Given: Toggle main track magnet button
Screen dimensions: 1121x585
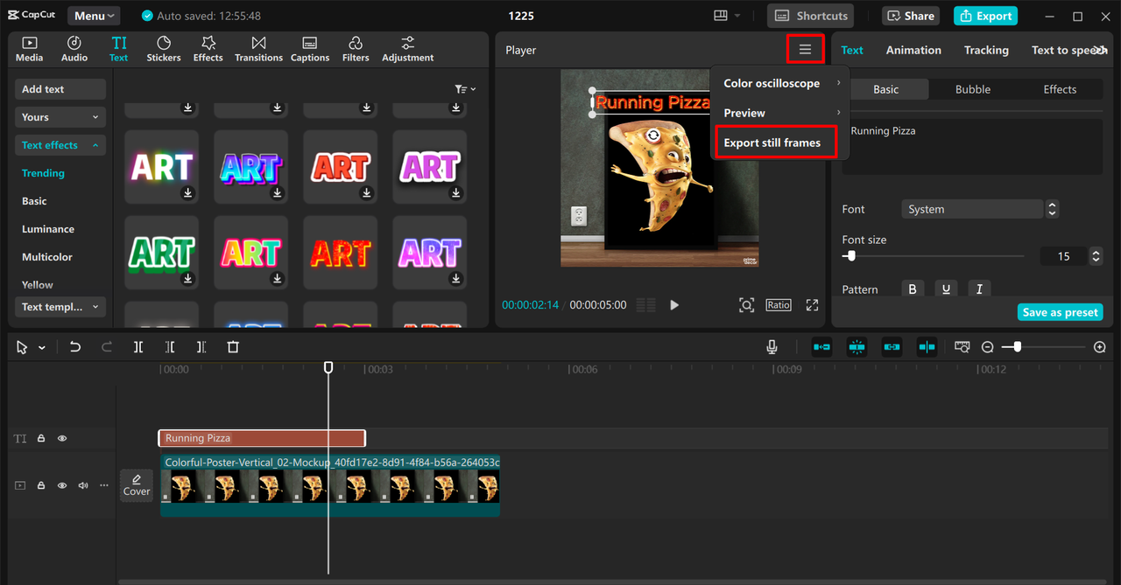Looking at the screenshot, I should point(821,347).
